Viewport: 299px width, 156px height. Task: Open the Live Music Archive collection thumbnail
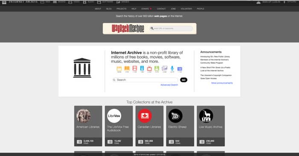coord(206,116)
